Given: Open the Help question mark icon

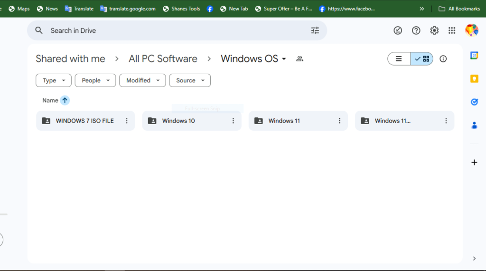Looking at the screenshot, I should click(x=416, y=30).
